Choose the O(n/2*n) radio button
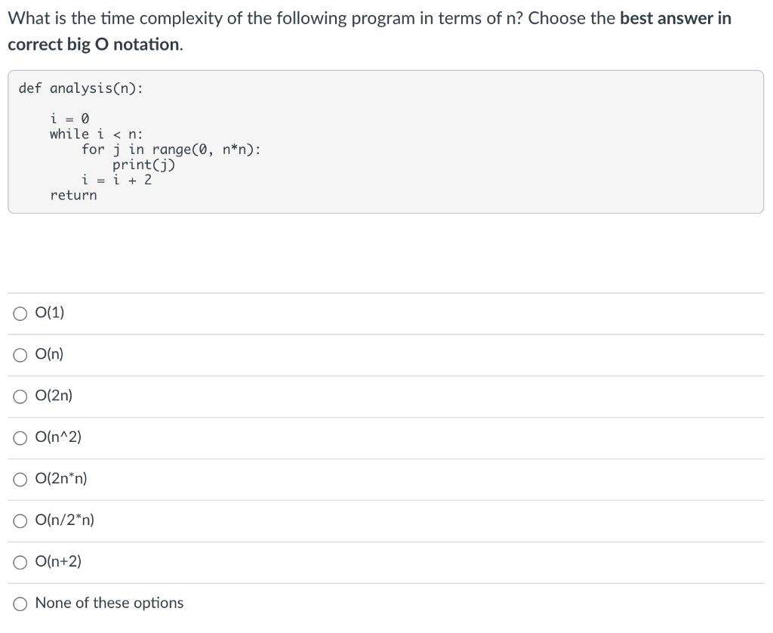Image resolution: width=773 pixels, height=633 pixels. [20, 521]
